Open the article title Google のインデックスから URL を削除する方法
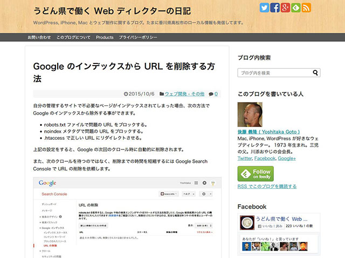This screenshot has width=345, height=258. coord(124,73)
